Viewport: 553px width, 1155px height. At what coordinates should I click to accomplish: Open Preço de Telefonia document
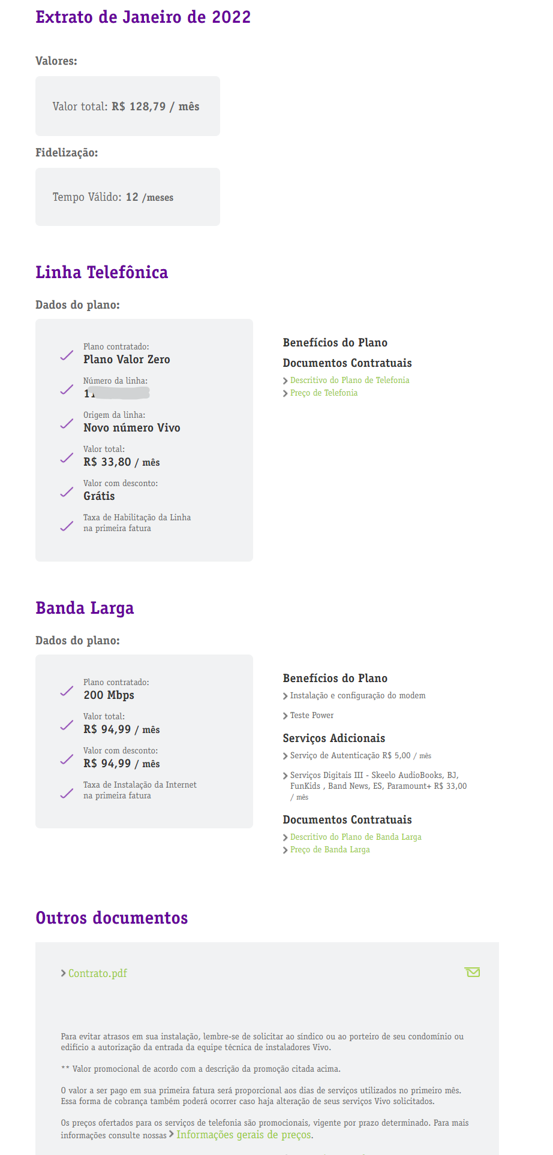pos(324,393)
